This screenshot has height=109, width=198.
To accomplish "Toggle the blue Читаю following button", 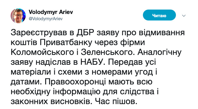I will [159, 15].
